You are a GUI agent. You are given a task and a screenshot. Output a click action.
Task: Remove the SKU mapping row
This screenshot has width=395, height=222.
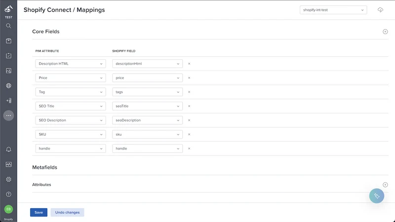pos(189,134)
